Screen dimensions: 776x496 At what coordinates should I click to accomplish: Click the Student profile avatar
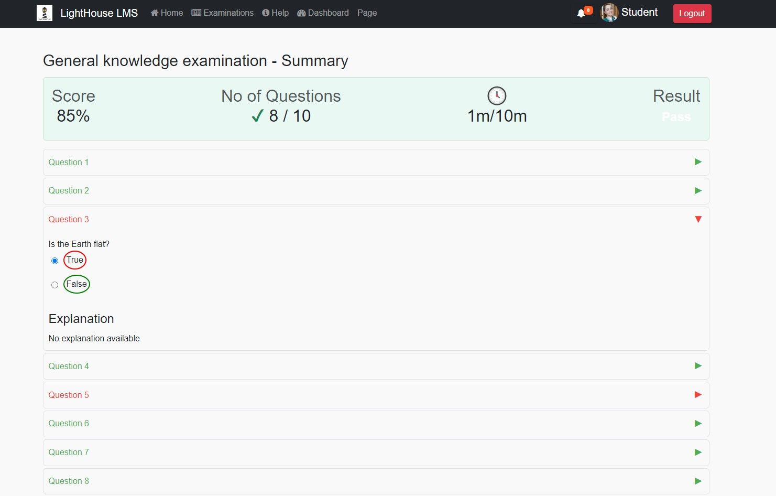(x=609, y=13)
